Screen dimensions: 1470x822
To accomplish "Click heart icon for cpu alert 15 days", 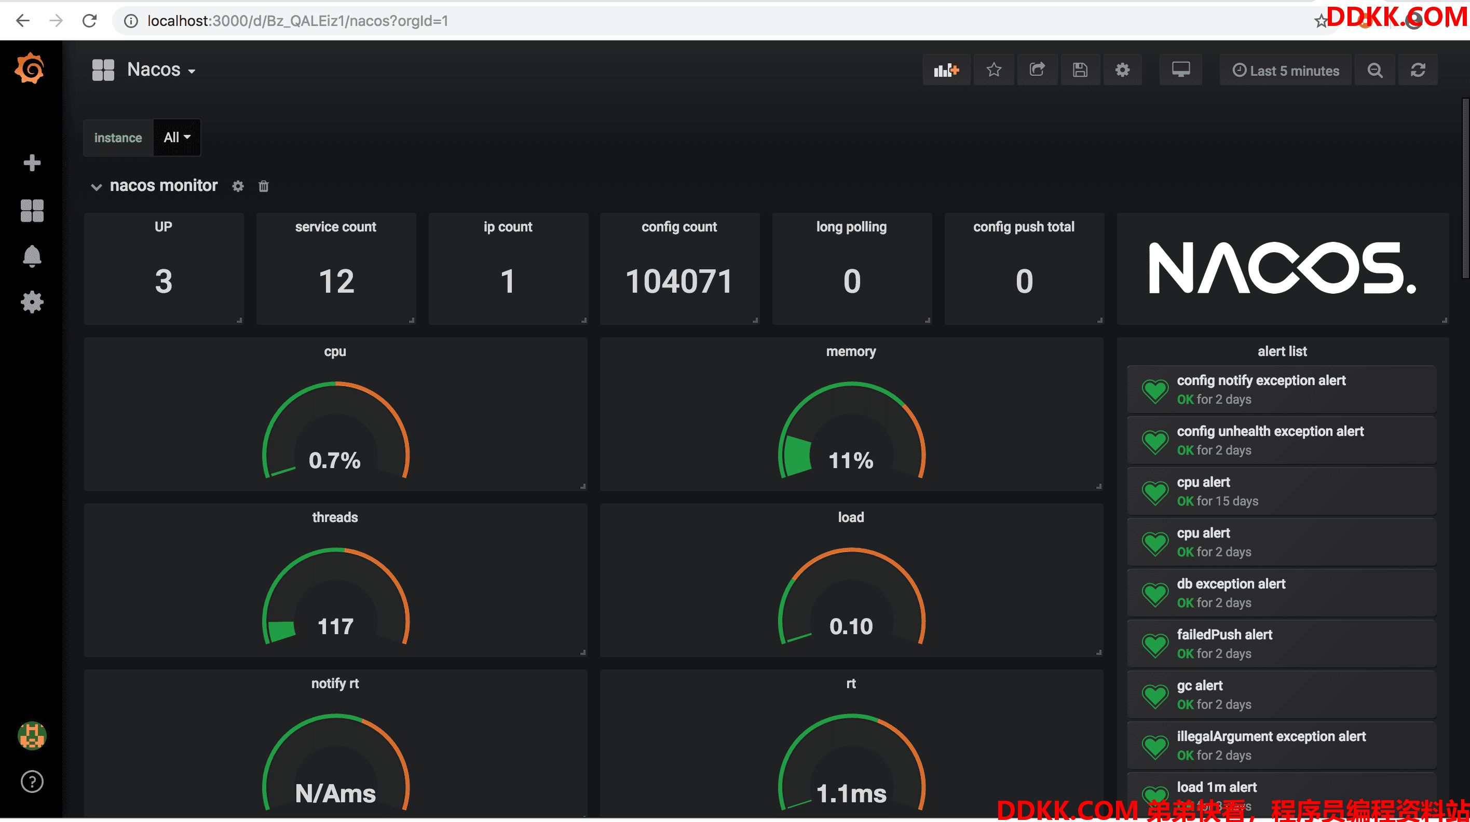I will point(1155,492).
